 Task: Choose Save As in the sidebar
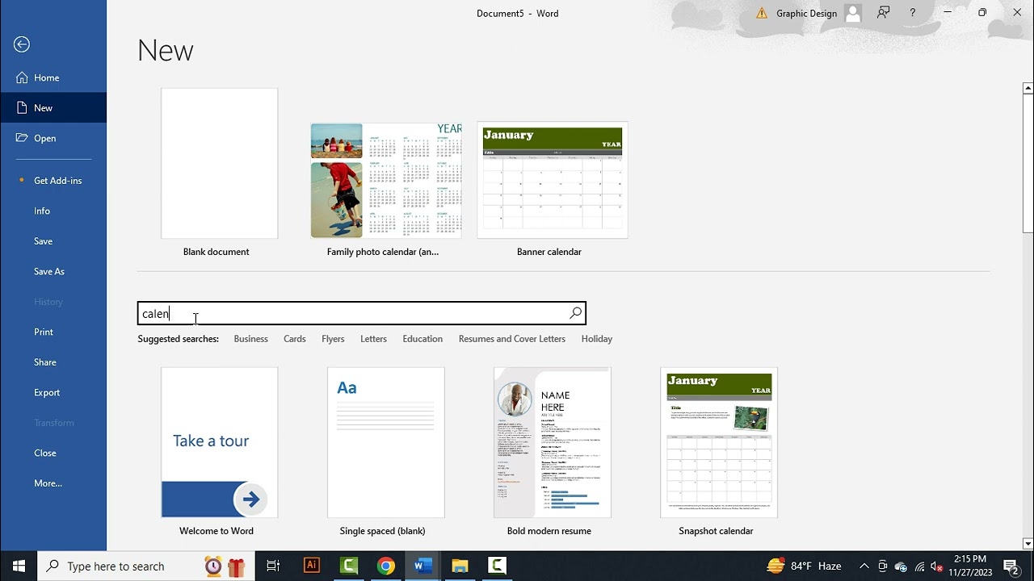pos(53,271)
